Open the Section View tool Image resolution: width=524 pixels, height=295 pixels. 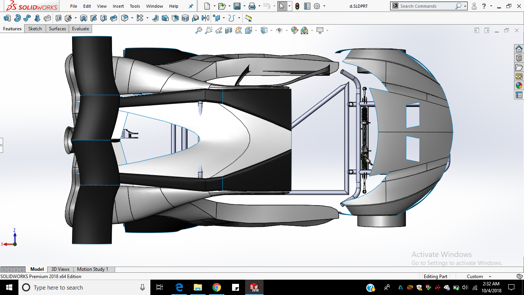click(x=229, y=30)
